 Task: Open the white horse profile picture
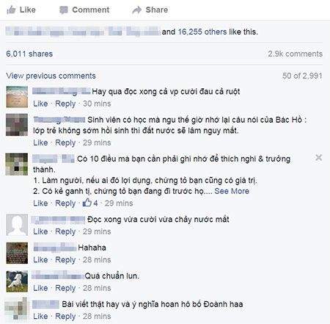(x=17, y=281)
